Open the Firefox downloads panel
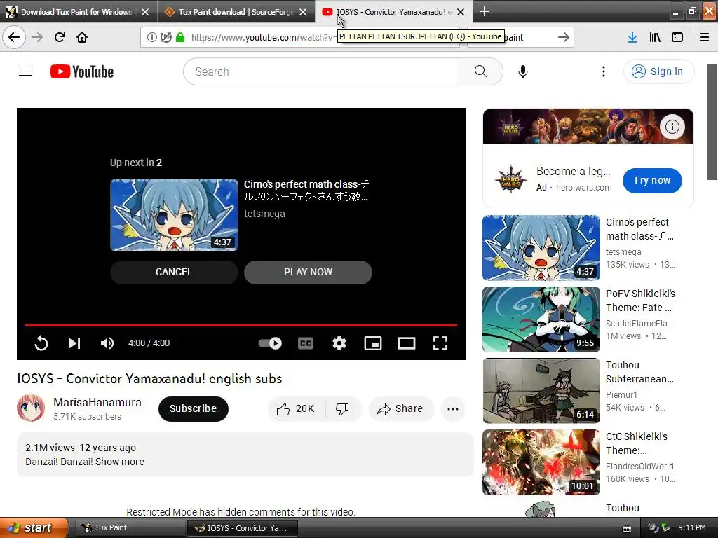 tap(632, 37)
